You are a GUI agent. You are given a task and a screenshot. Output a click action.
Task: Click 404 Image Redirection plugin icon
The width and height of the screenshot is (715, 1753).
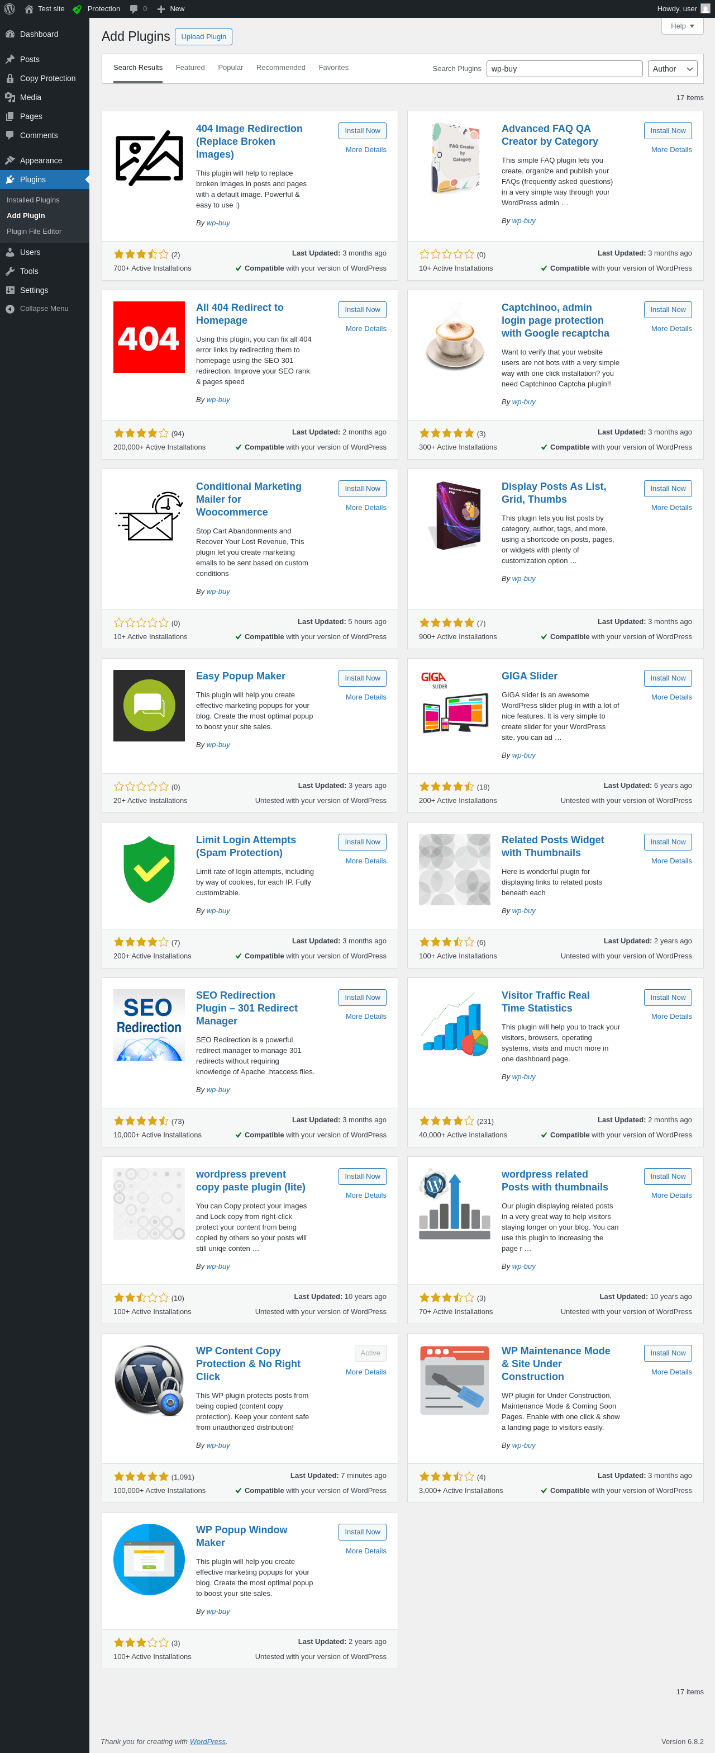tap(149, 159)
